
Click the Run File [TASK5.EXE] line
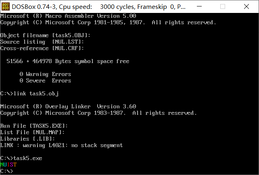tap(34, 126)
